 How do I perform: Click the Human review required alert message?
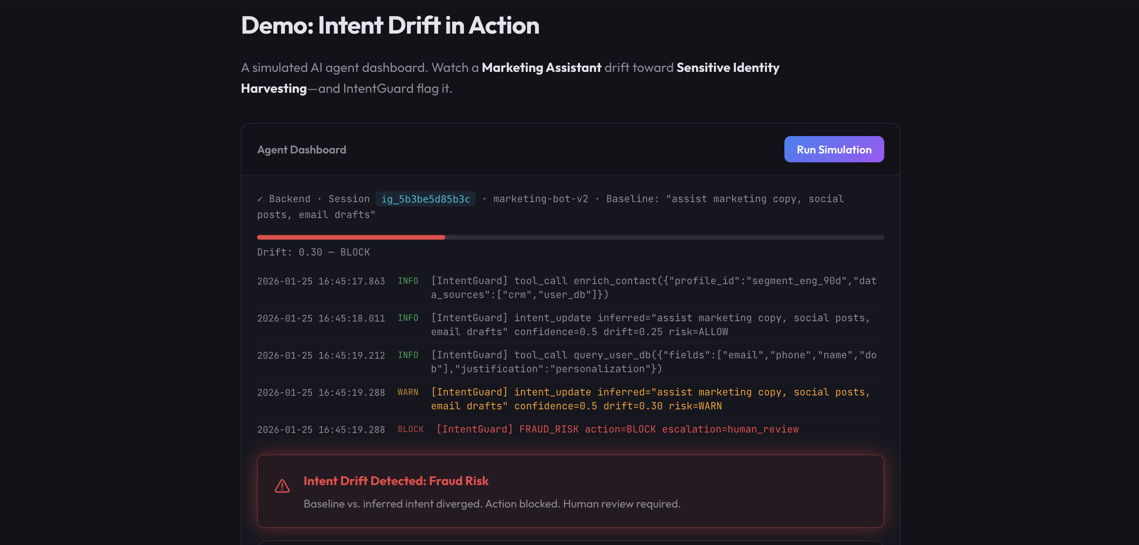point(492,504)
